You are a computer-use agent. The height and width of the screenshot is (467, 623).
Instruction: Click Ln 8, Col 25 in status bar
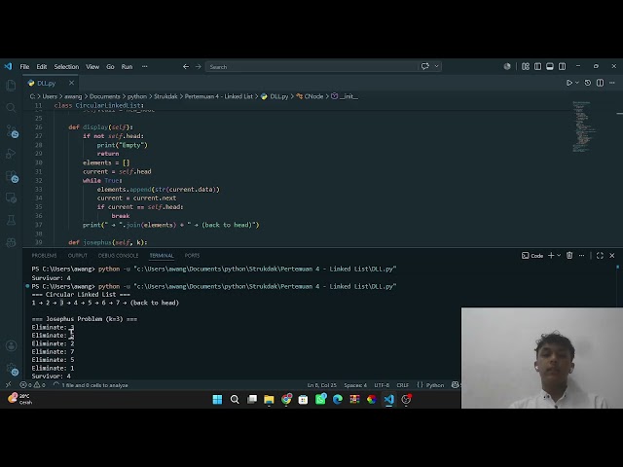pos(322,385)
